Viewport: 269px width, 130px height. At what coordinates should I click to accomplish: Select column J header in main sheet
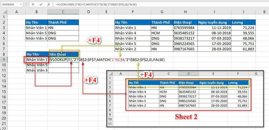point(243,12)
